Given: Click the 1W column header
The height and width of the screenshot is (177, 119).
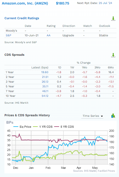Looking at the screenshot, I should click(x=72, y=67).
